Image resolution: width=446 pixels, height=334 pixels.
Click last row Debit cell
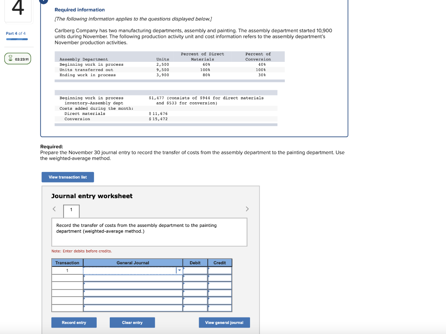point(195,308)
